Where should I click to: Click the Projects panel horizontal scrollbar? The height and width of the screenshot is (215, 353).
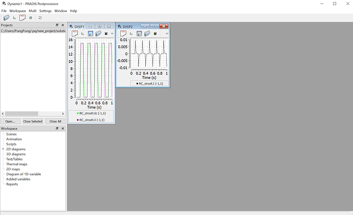click(x=33, y=114)
